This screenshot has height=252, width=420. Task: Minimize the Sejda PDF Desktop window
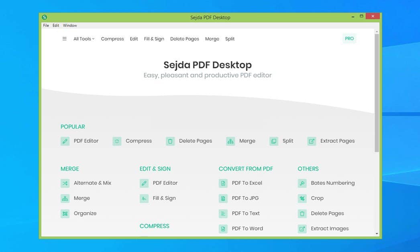click(x=353, y=16)
